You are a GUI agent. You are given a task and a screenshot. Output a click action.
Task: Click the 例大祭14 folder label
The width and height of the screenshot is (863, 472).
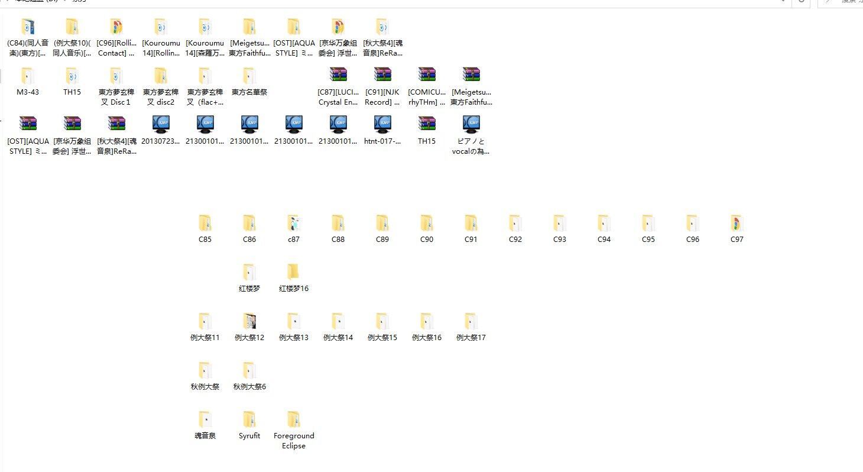click(x=338, y=338)
